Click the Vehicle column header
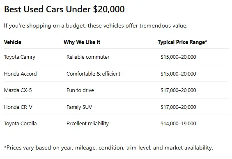232x159 pixels. pyautogui.click(x=13, y=42)
